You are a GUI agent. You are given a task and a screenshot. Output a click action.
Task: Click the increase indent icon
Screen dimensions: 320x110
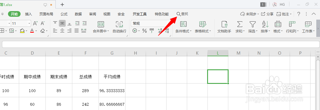(84, 23)
